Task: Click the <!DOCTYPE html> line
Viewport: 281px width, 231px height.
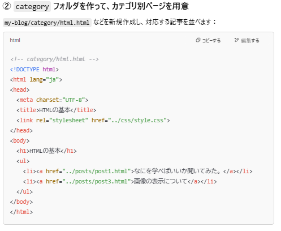Action: point(34,69)
